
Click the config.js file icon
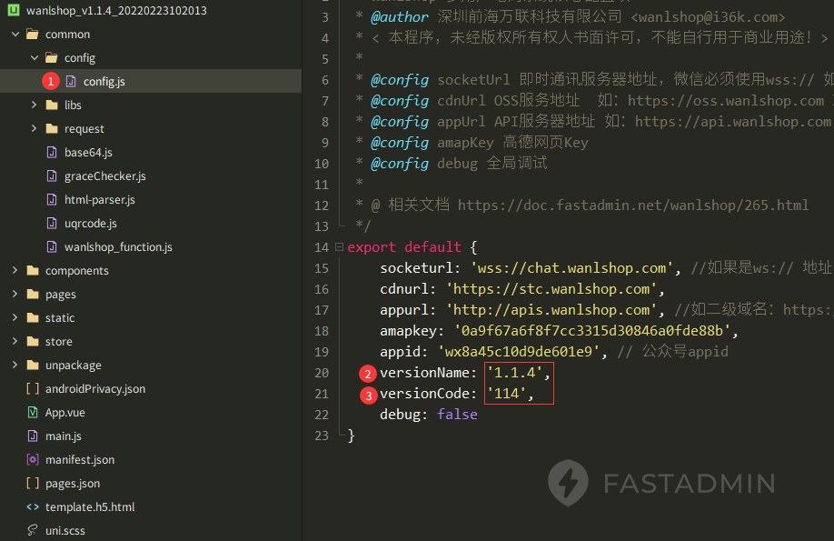(71, 81)
